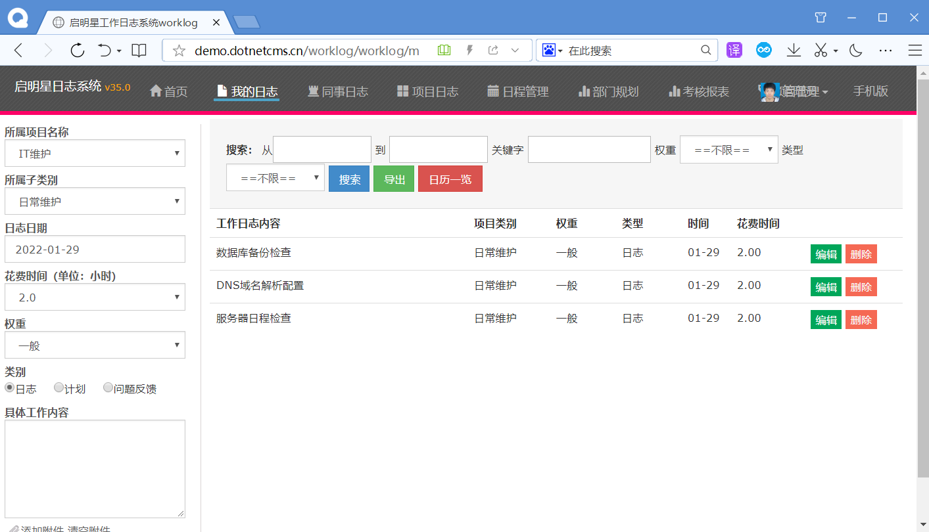929x532 pixels.
Task: Go back with the browser back arrow
Action: coord(18,51)
